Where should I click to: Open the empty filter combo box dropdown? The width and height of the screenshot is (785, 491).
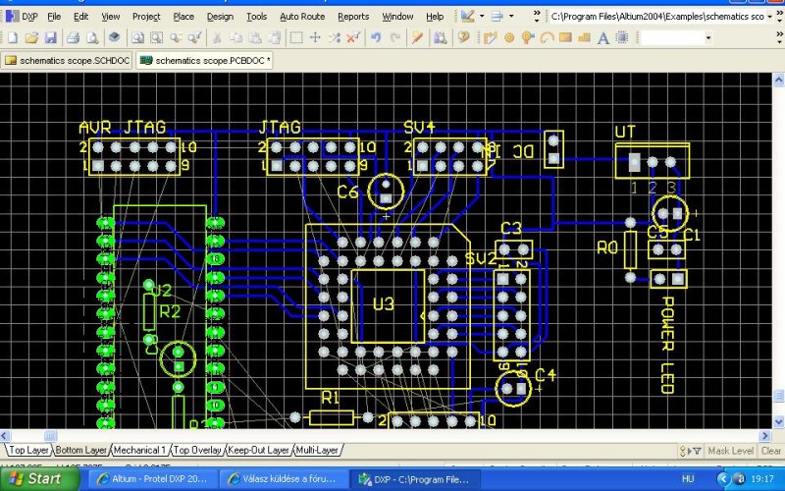[708, 37]
